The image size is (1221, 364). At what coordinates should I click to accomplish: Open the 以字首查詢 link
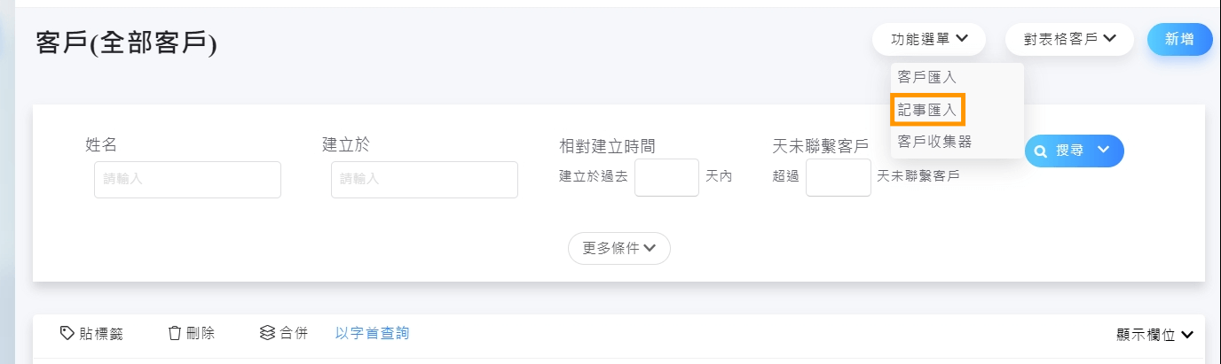[x=372, y=333]
